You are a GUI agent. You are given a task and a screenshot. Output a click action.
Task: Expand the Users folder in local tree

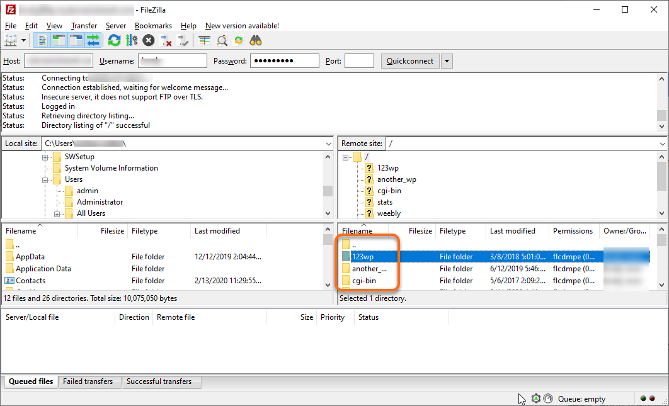point(44,179)
